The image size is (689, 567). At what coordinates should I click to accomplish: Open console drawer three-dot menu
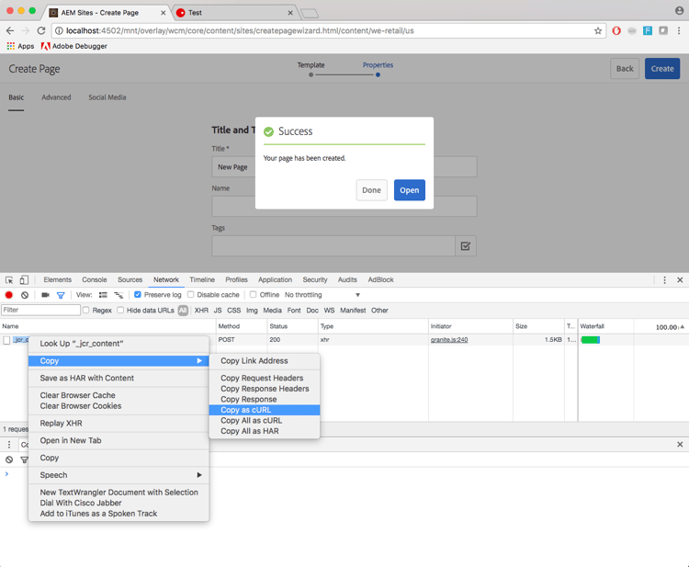pos(9,445)
